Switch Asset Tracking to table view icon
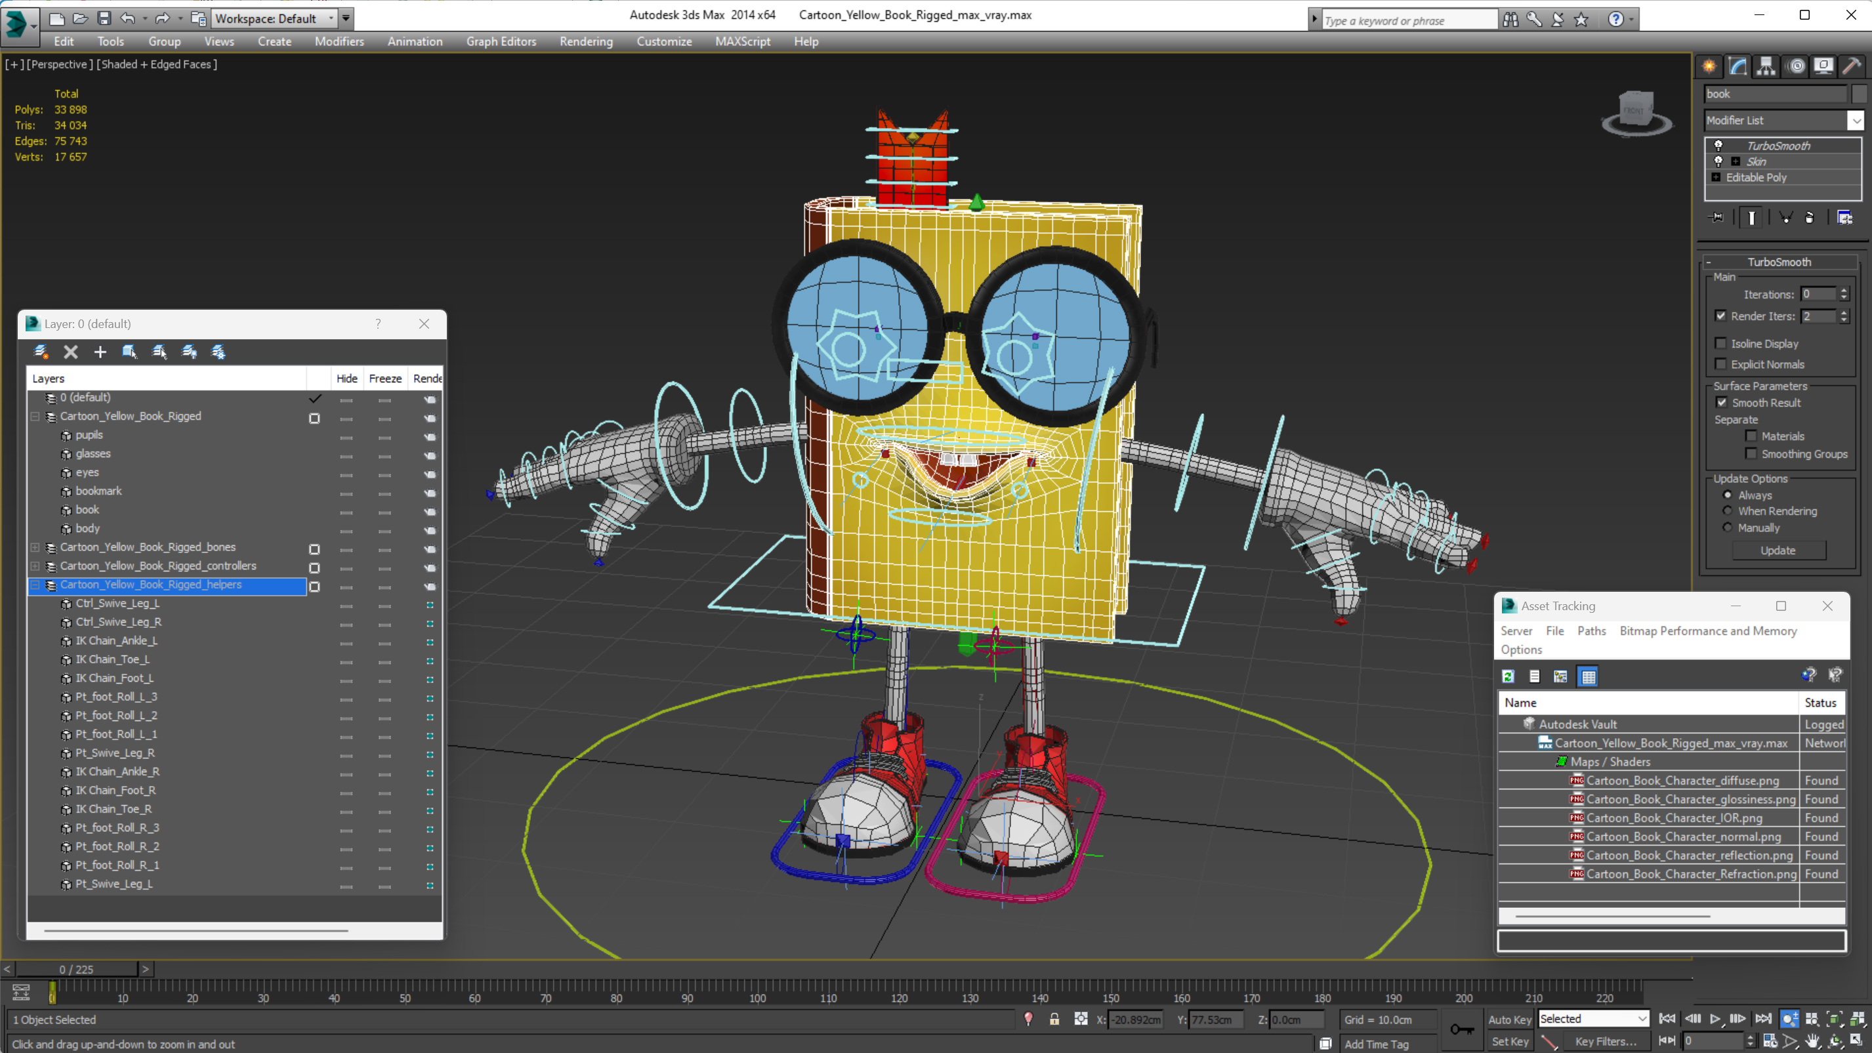This screenshot has height=1053, width=1872. coord(1589,676)
